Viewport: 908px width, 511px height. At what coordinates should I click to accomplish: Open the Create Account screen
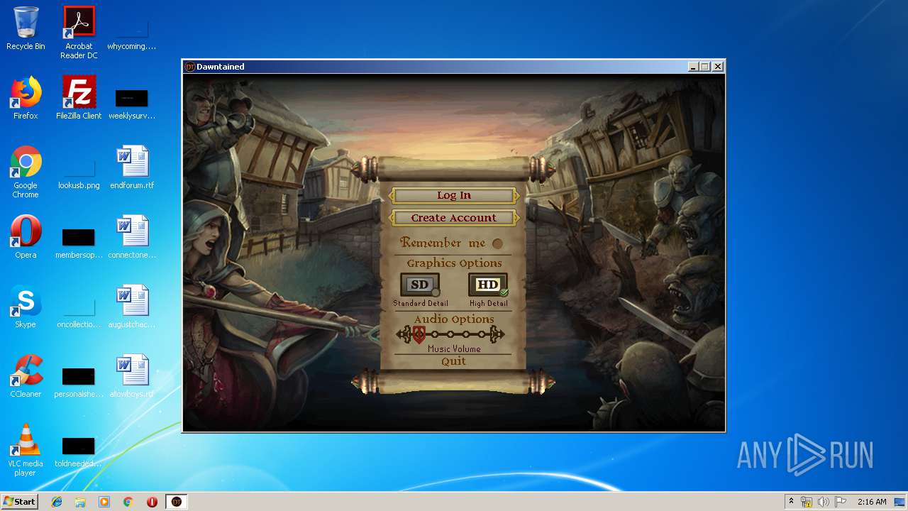click(454, 218)
